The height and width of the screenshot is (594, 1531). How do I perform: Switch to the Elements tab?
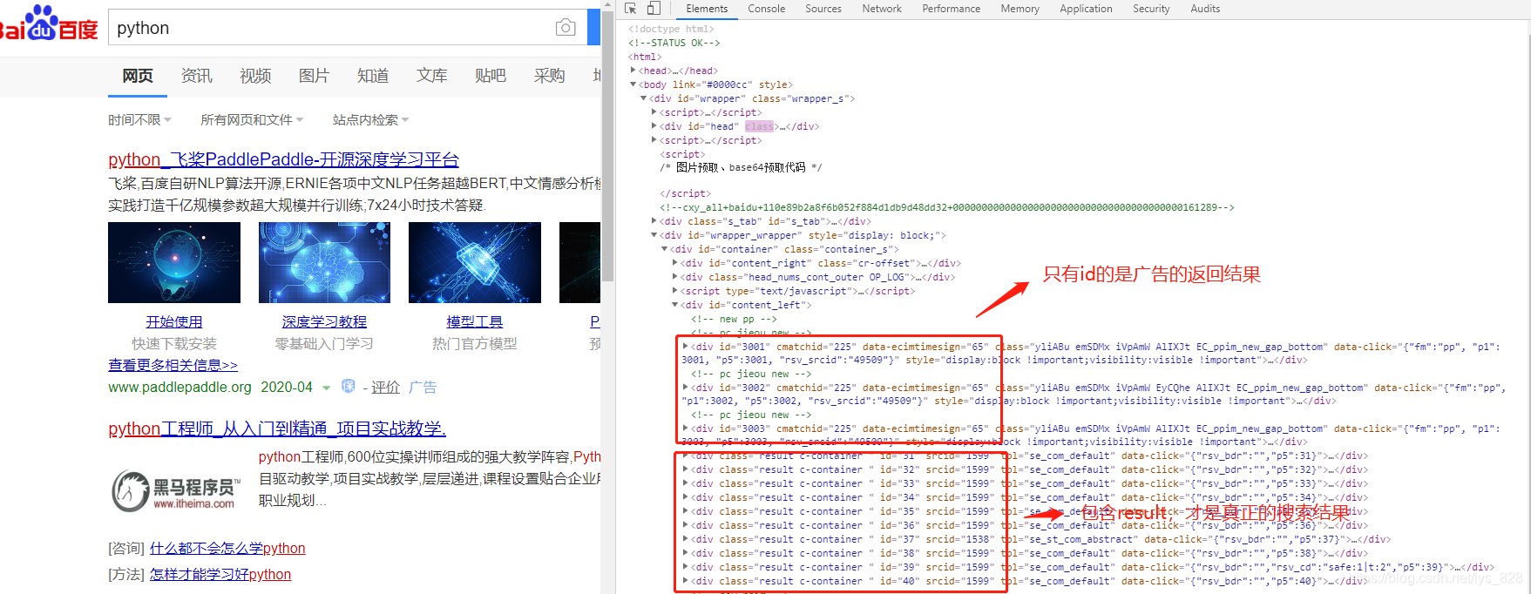pyautogui.click(x=707, y=9)
